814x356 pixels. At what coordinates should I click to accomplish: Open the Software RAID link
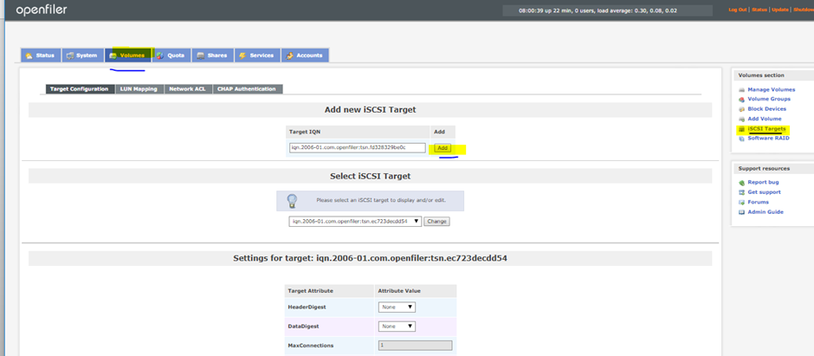[768, 139]
